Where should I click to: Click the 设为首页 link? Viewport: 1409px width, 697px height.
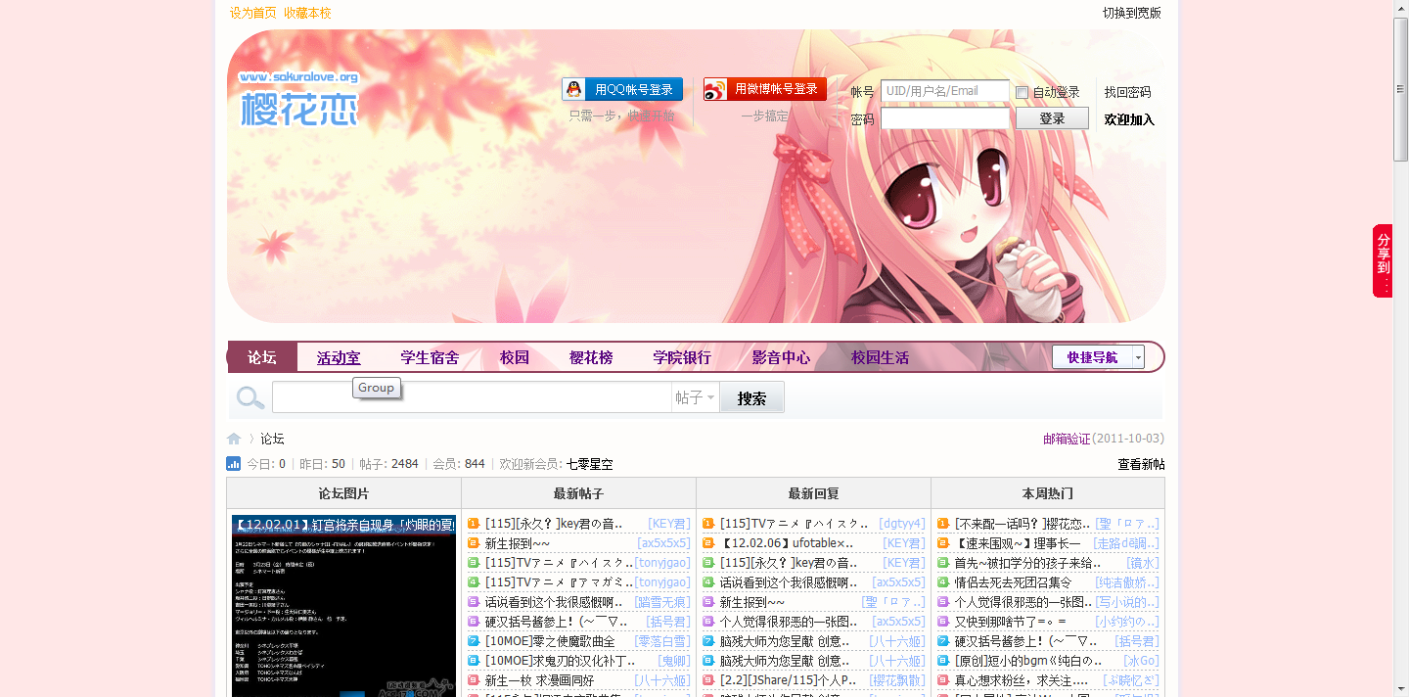point(253,13)
